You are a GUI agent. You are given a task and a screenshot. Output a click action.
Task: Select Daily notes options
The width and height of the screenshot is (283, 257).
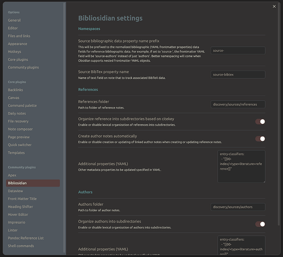tap(17, 114)
